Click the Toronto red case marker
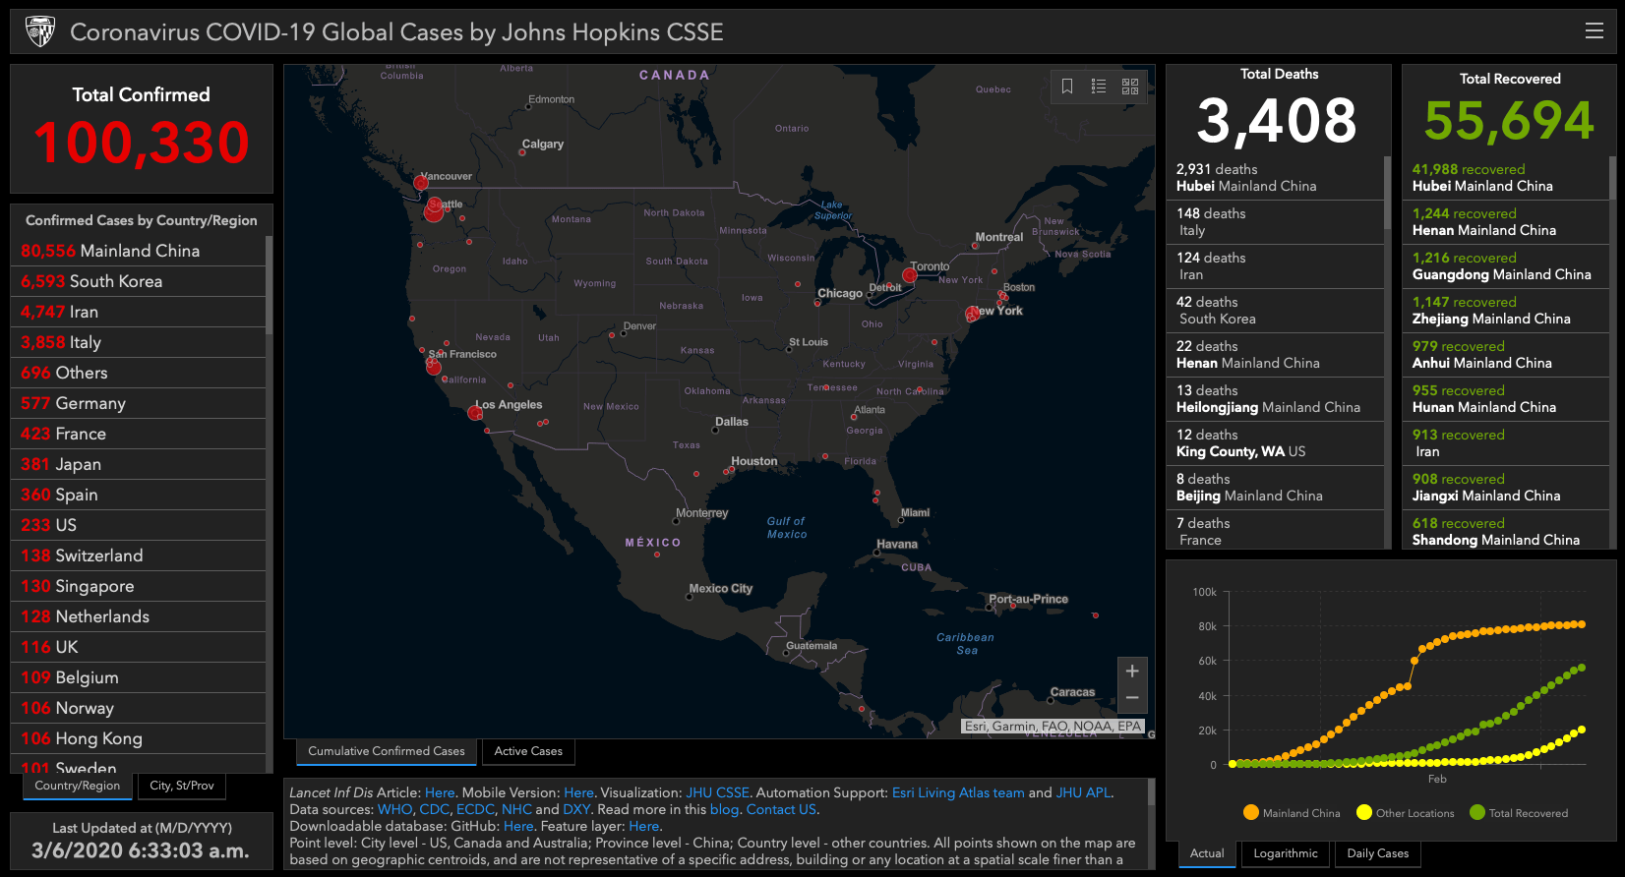Viewport: 1625px width, 877px height. 910,275
